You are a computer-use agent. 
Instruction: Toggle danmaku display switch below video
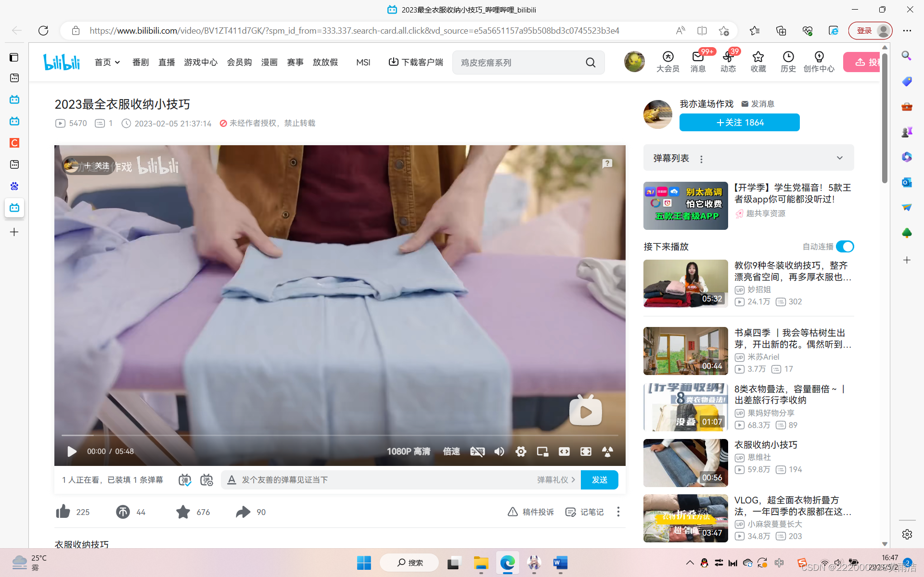click(x=185, y=480)
